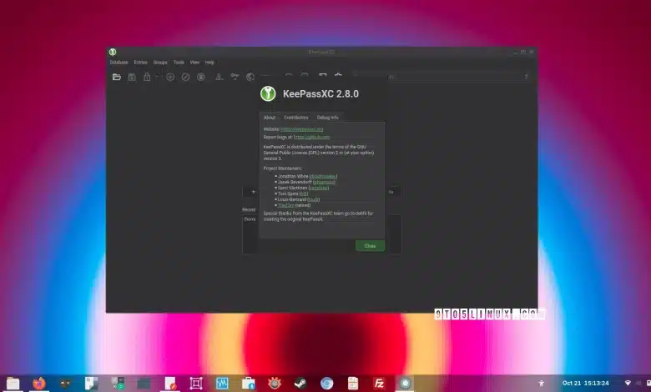The height and width of the screenshot is (392, 651).
Task: Open the Report bugs GitHub link
Action: point(312,137)
